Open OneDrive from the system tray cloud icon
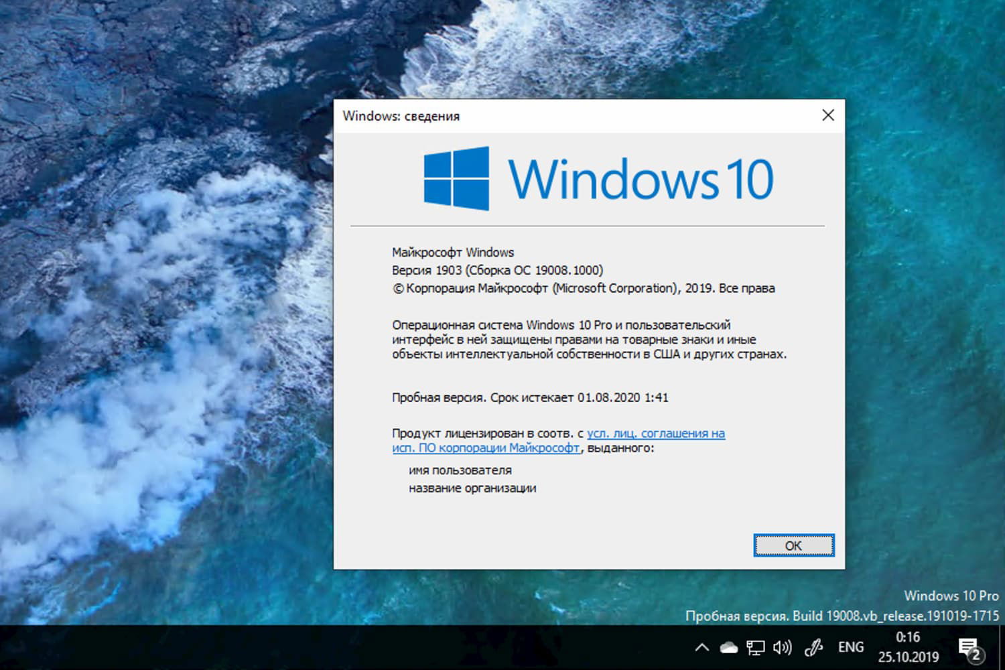This screenshot has width=1005, height=670. 728,647
